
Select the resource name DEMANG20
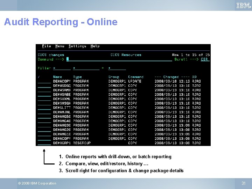(x=62, y=130)
